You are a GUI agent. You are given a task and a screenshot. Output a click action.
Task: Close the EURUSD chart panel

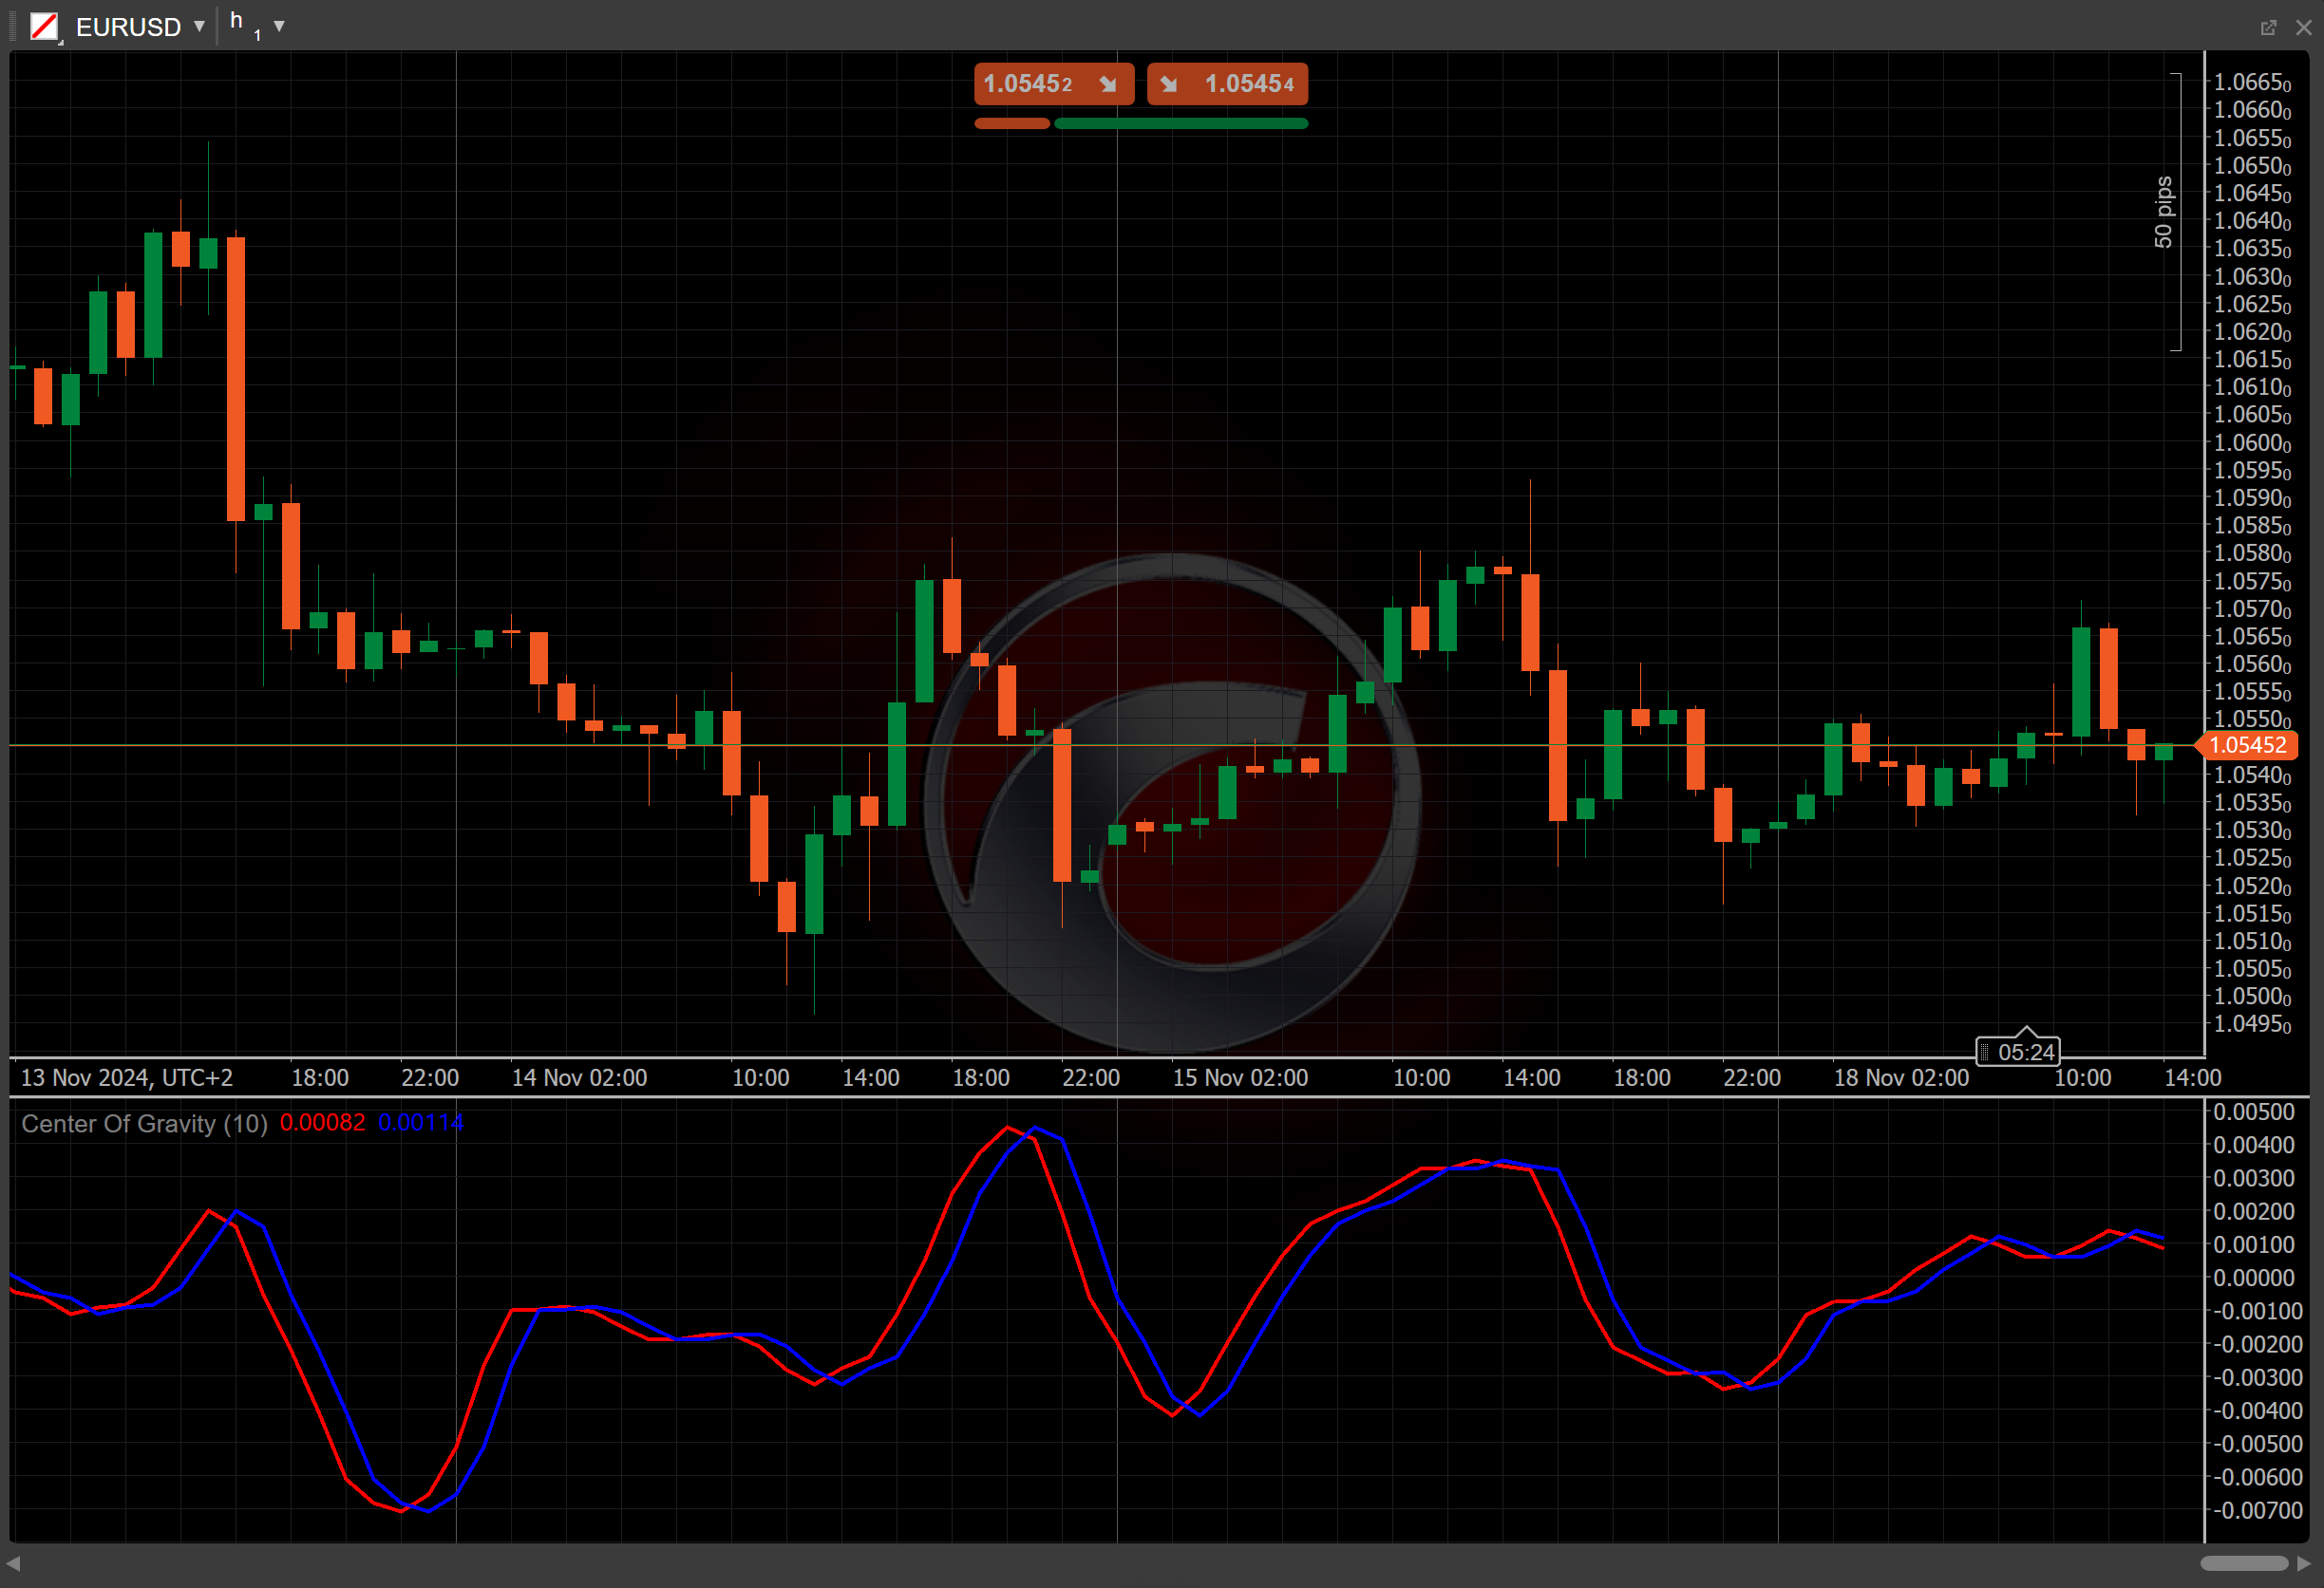[2303, 27]
